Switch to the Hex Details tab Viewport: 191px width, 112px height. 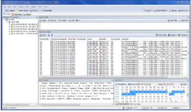tap(136, 104)
